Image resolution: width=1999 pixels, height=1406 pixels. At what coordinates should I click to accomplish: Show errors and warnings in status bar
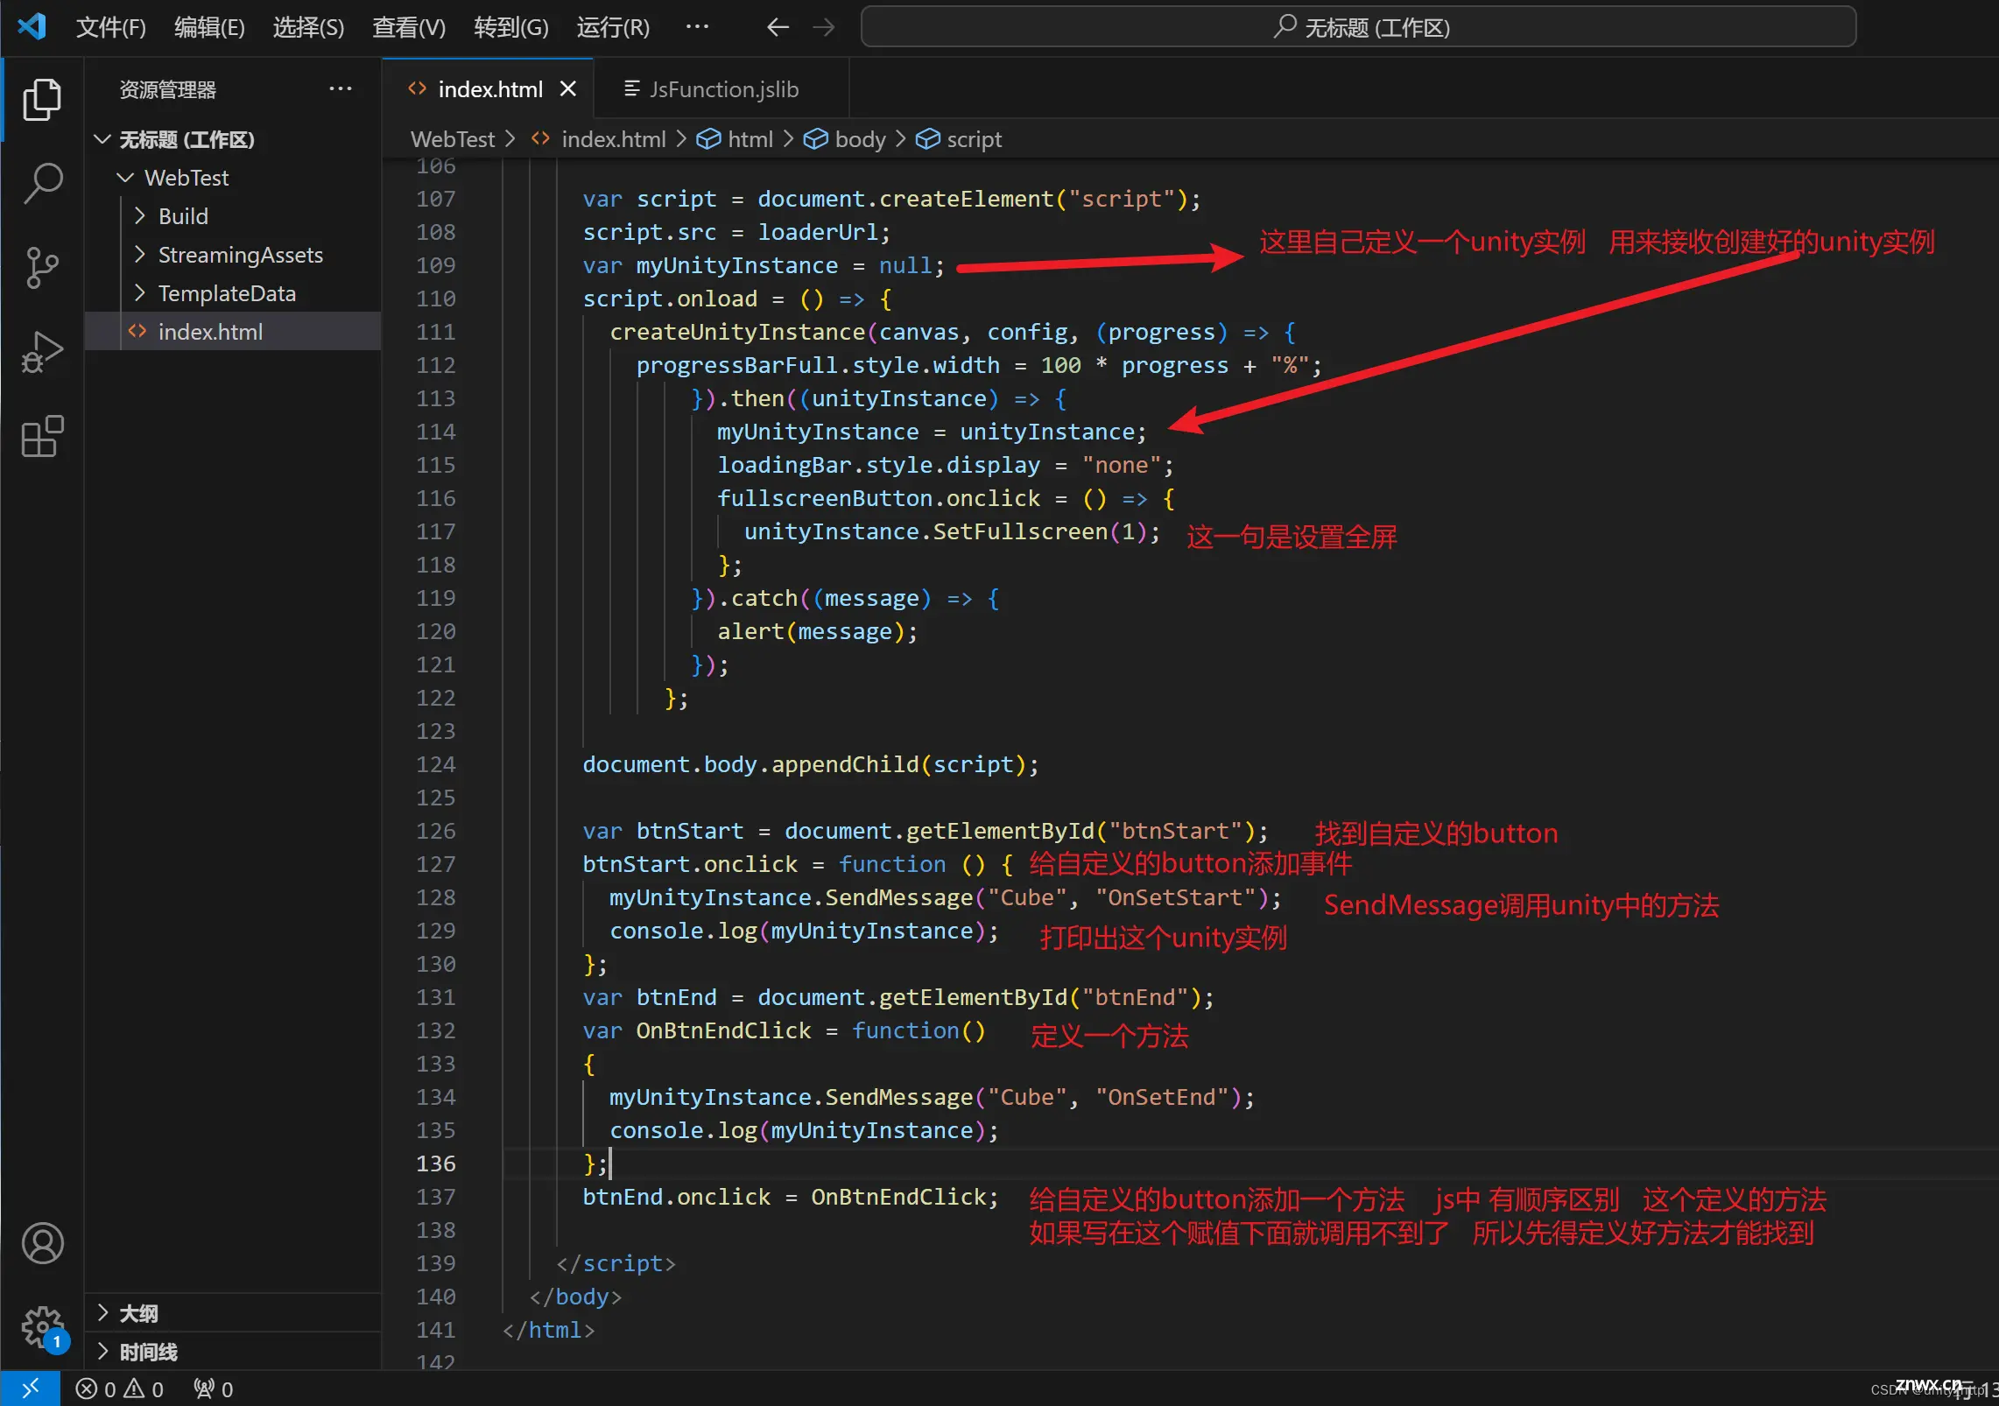pyautogui.click(x=119, y=1389)
